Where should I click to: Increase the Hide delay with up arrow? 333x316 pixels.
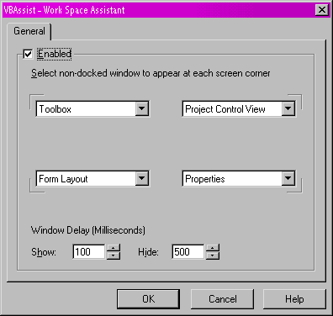[x=213, y=248]
